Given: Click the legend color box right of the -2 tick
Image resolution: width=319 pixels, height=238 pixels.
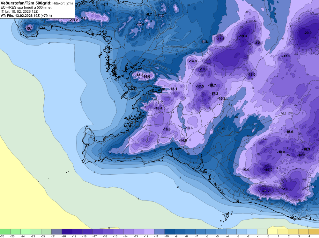Looking at the screenshot, I should pyautogui.click(x=252, y=232).
